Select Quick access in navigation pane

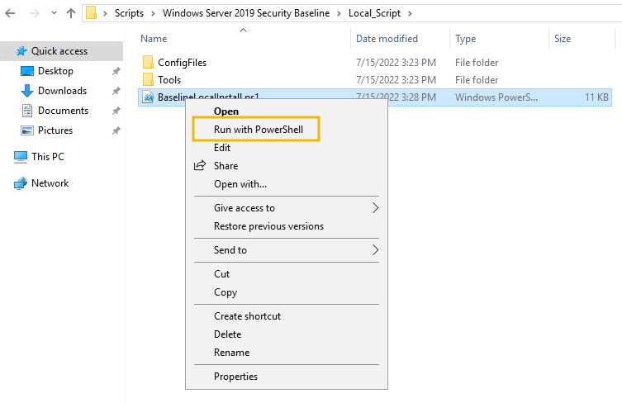(x=59, y=51)
